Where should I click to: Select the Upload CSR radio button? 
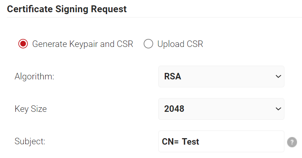pos(148,44)
